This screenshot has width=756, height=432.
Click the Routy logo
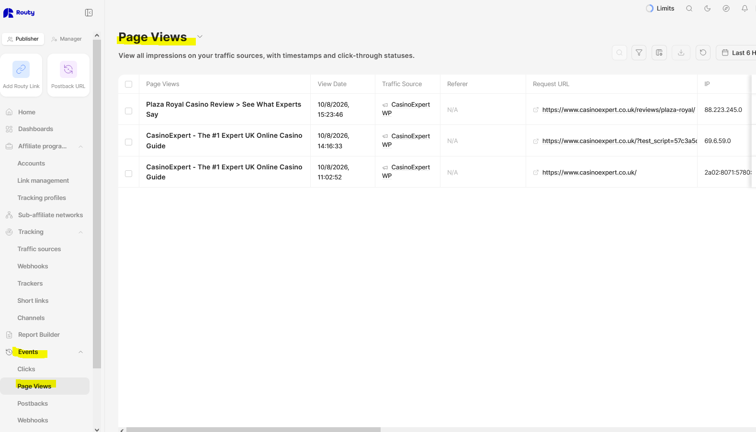(x=19, y=13)
